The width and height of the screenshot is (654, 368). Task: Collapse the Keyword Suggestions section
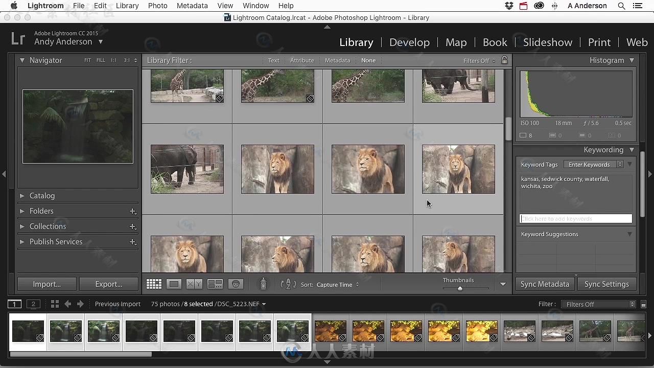629,234
